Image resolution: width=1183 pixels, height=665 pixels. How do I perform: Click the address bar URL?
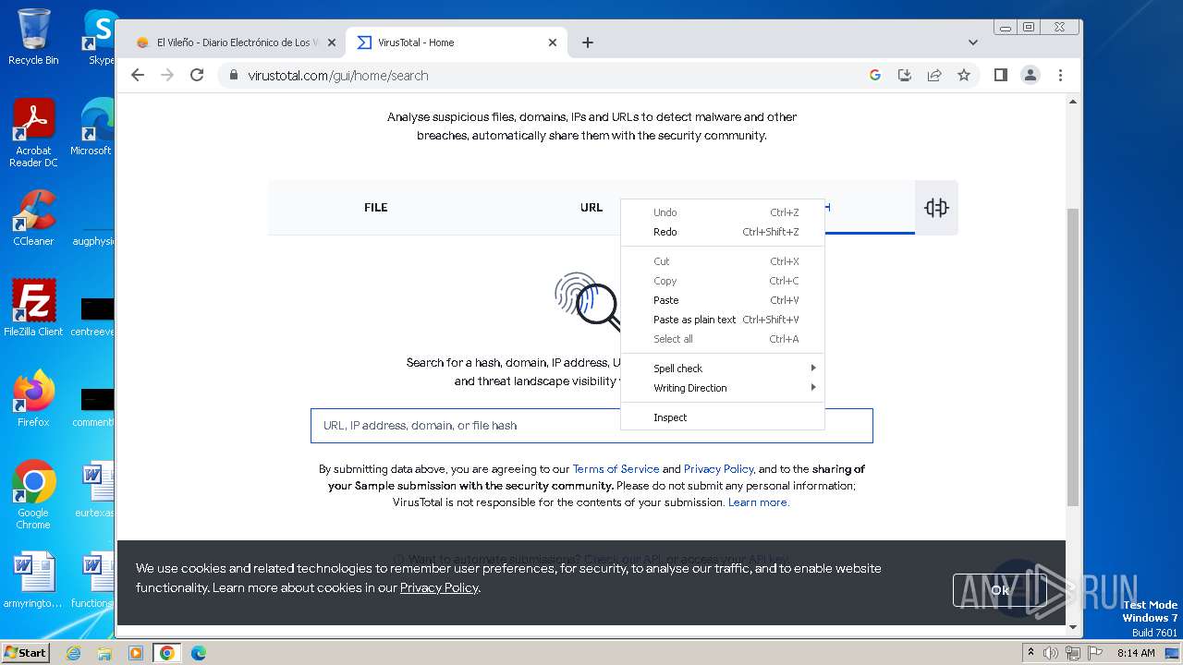coord(337,76)
